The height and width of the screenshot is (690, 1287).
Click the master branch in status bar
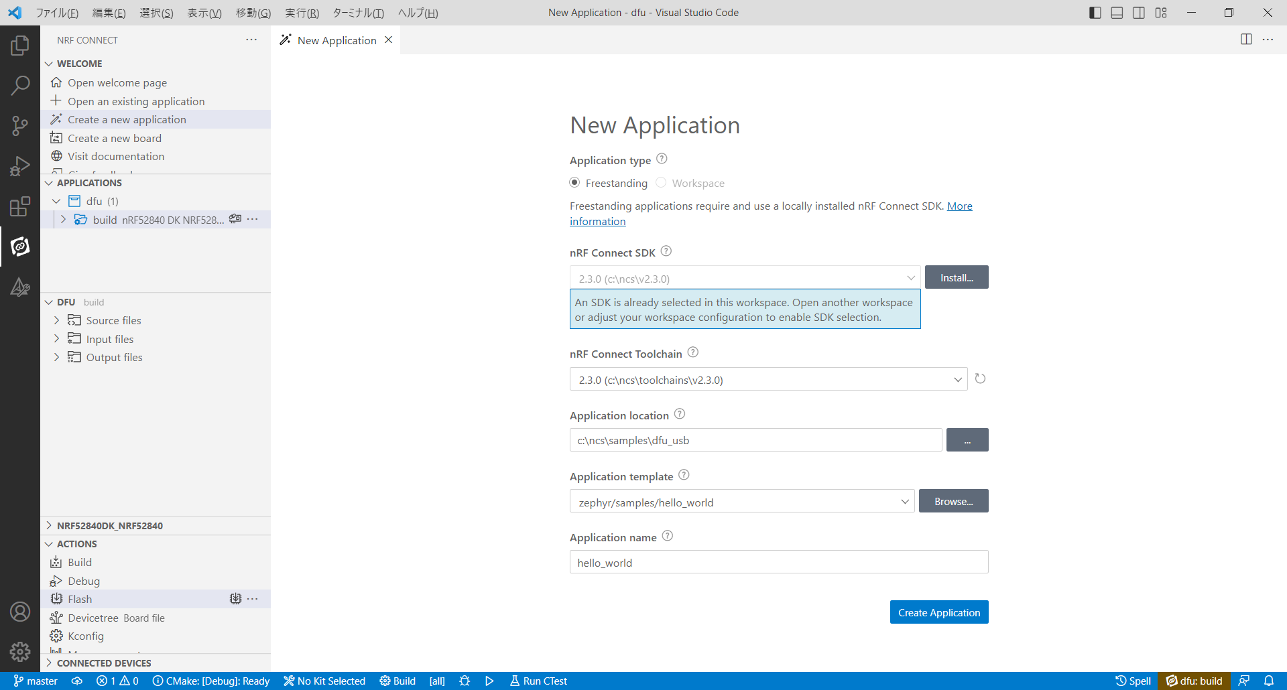coord(36,681)
